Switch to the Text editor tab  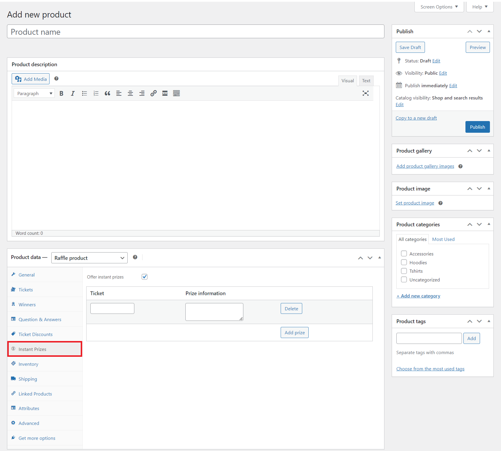click(366, 81)
